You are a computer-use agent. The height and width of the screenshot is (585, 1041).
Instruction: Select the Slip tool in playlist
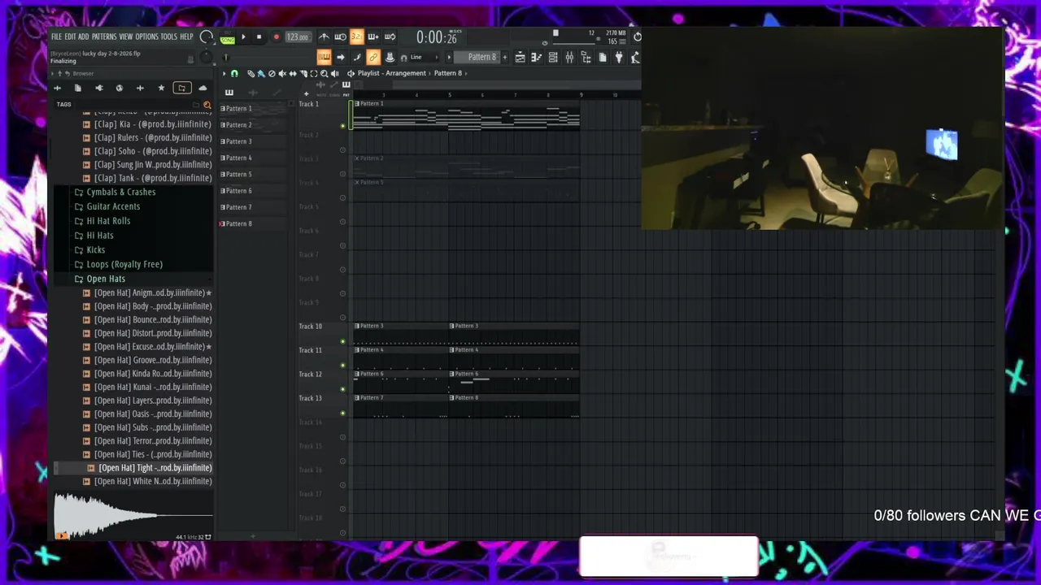[292, 73]
